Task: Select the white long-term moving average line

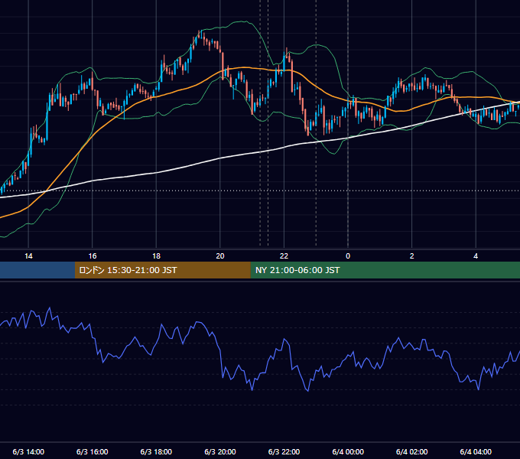Action: [220, 158]
